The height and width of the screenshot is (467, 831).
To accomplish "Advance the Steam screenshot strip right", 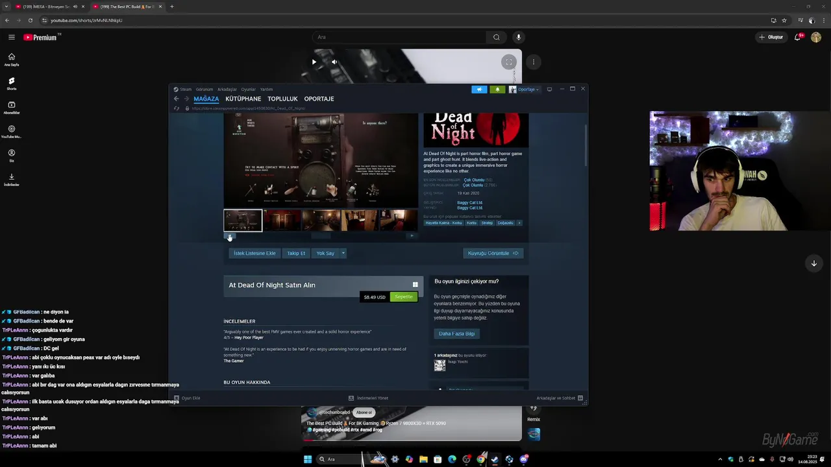I will pyautogui.click(x=412, y=235).
